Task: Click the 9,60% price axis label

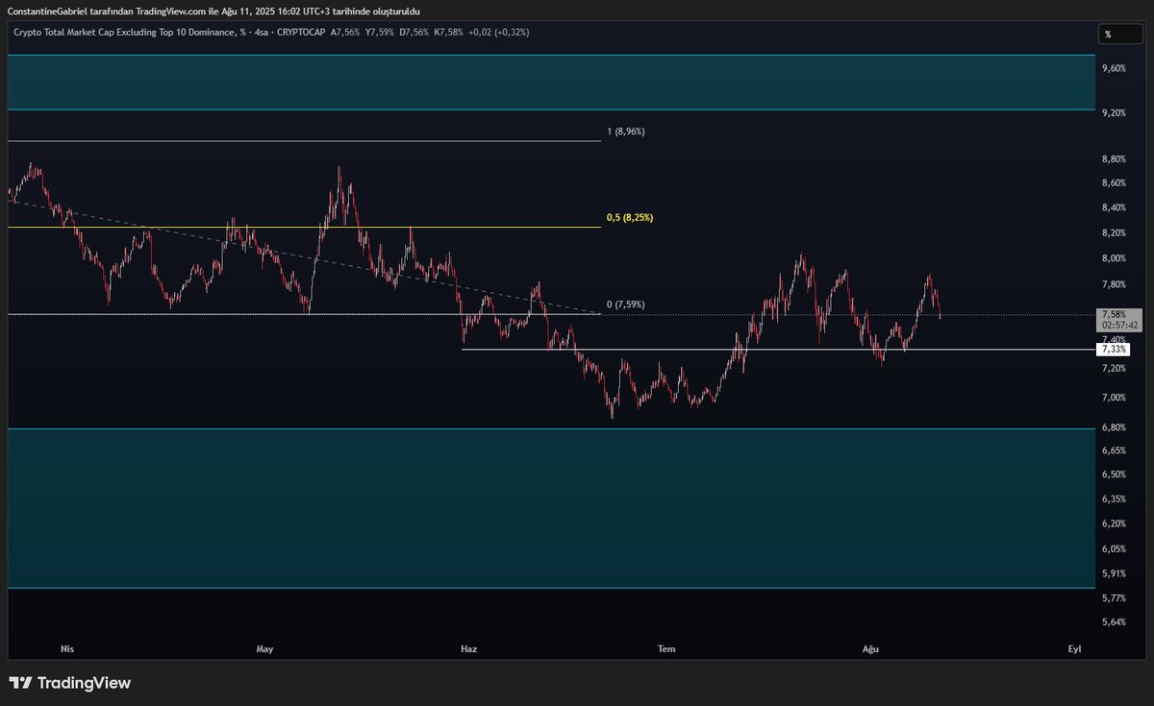Action: [1114, 68]
